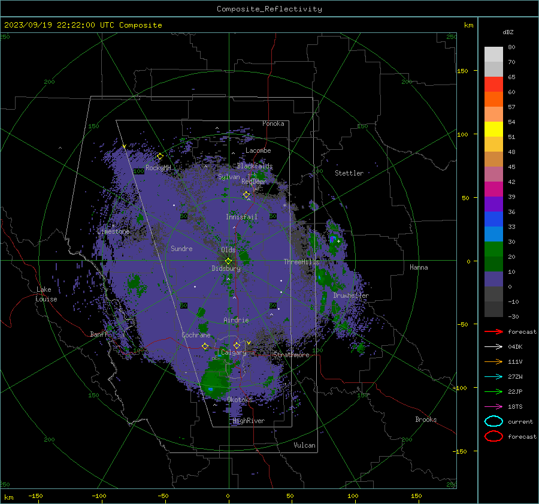Click the Calgary city label
539x504 pixels.
pos(234,352)
